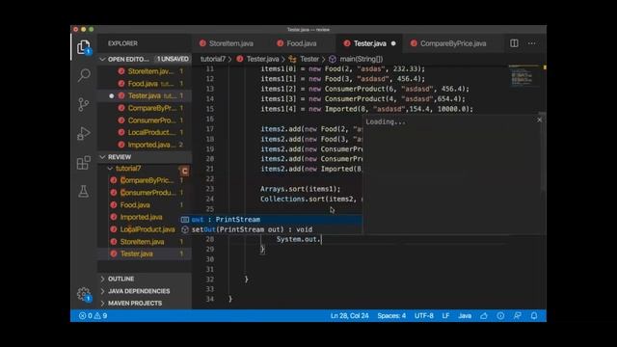Open ConsumerPro... in Open Editors list
Image resolution: width=617 pixels, height=347 pixels.
click(x=145, y=120)
